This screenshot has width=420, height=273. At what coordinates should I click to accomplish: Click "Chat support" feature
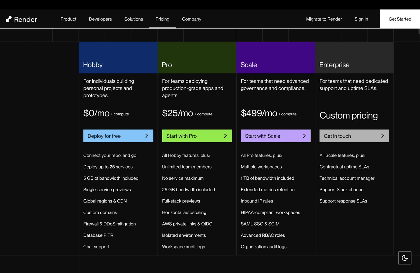tap(96, 247)
